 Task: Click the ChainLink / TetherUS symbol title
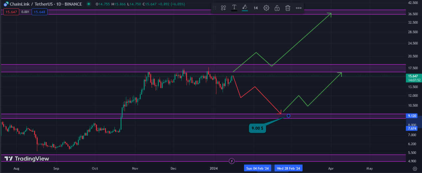(46, 4)
